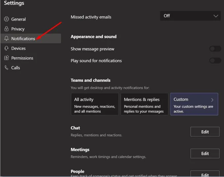This screenshot has width=224, height=177.
Task: Click the Privacy lock icon
Action: pyautogui.click(x=7, y=29)
